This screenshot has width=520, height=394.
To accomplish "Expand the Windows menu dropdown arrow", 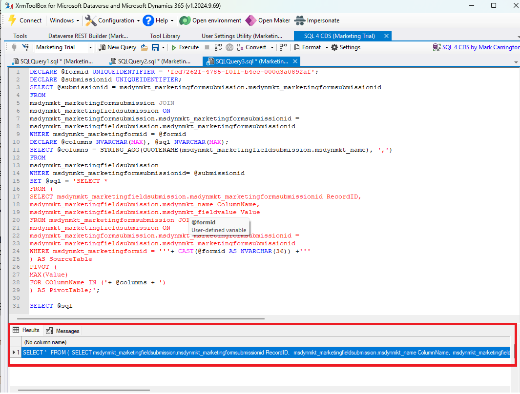I will (78, 20).
